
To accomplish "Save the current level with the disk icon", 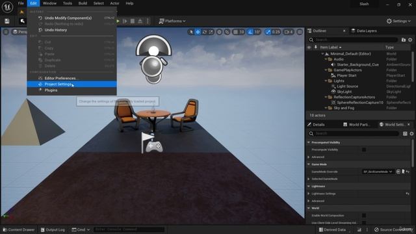I will [7, 21].
